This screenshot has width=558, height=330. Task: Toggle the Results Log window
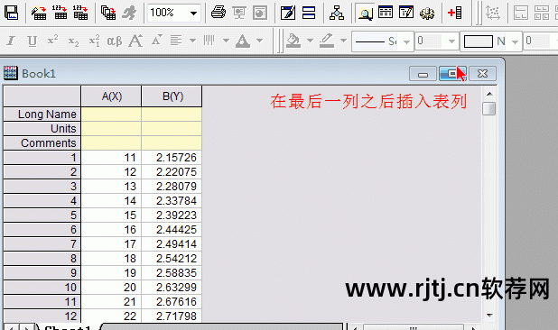386,13
